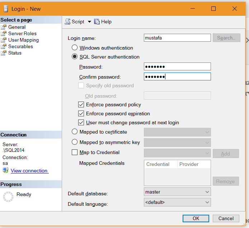
Task: Uncheck Enforce password policy
Action: coord(81,104)
